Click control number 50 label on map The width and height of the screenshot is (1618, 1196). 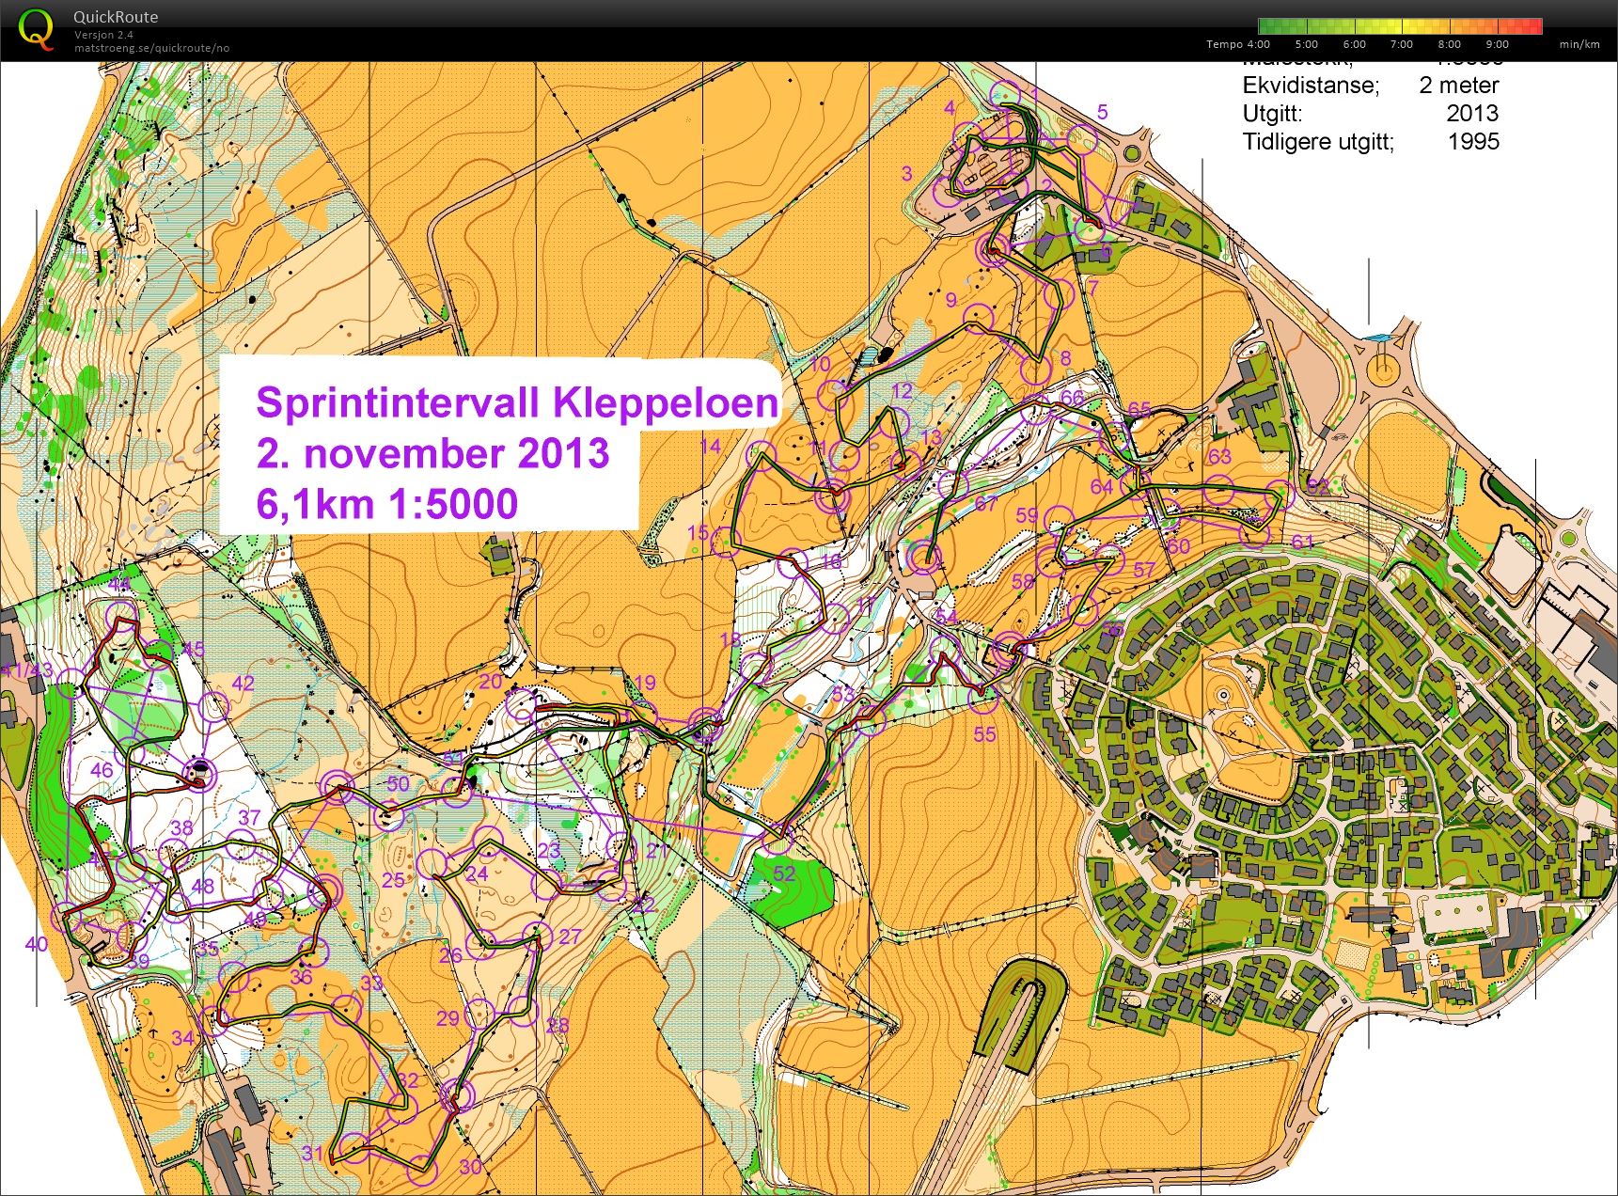tap(398, 783)
